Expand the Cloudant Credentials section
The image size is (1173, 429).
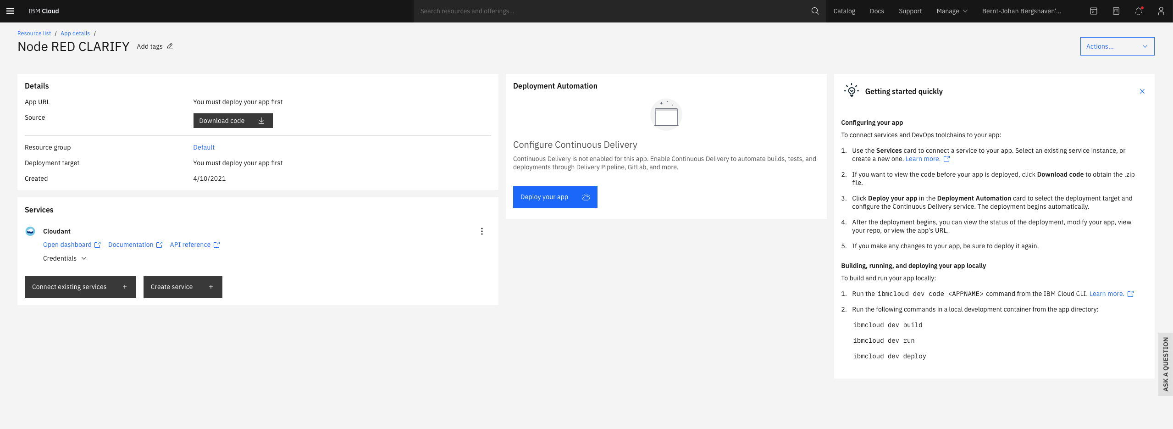(x=65, y=258)
